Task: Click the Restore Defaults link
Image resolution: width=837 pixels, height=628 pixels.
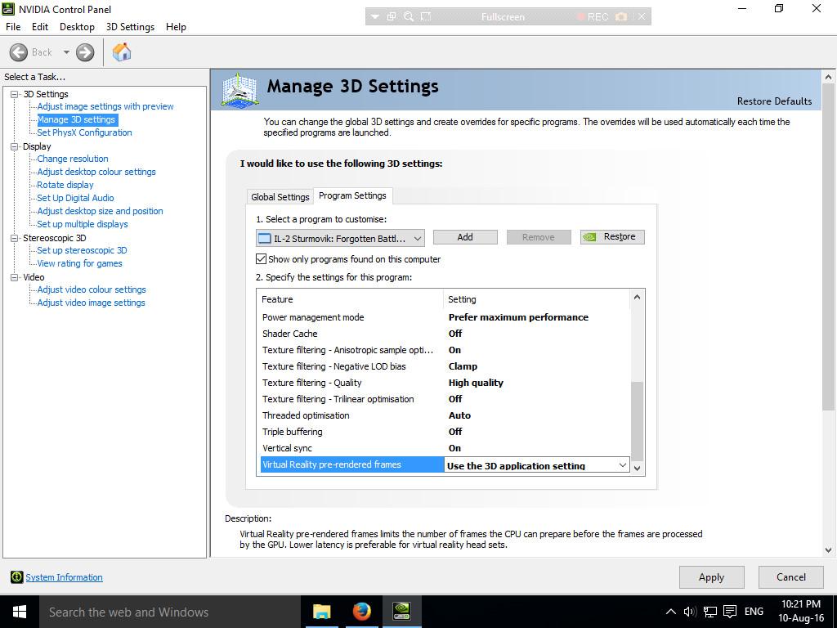Action: (x=774, y=101)
